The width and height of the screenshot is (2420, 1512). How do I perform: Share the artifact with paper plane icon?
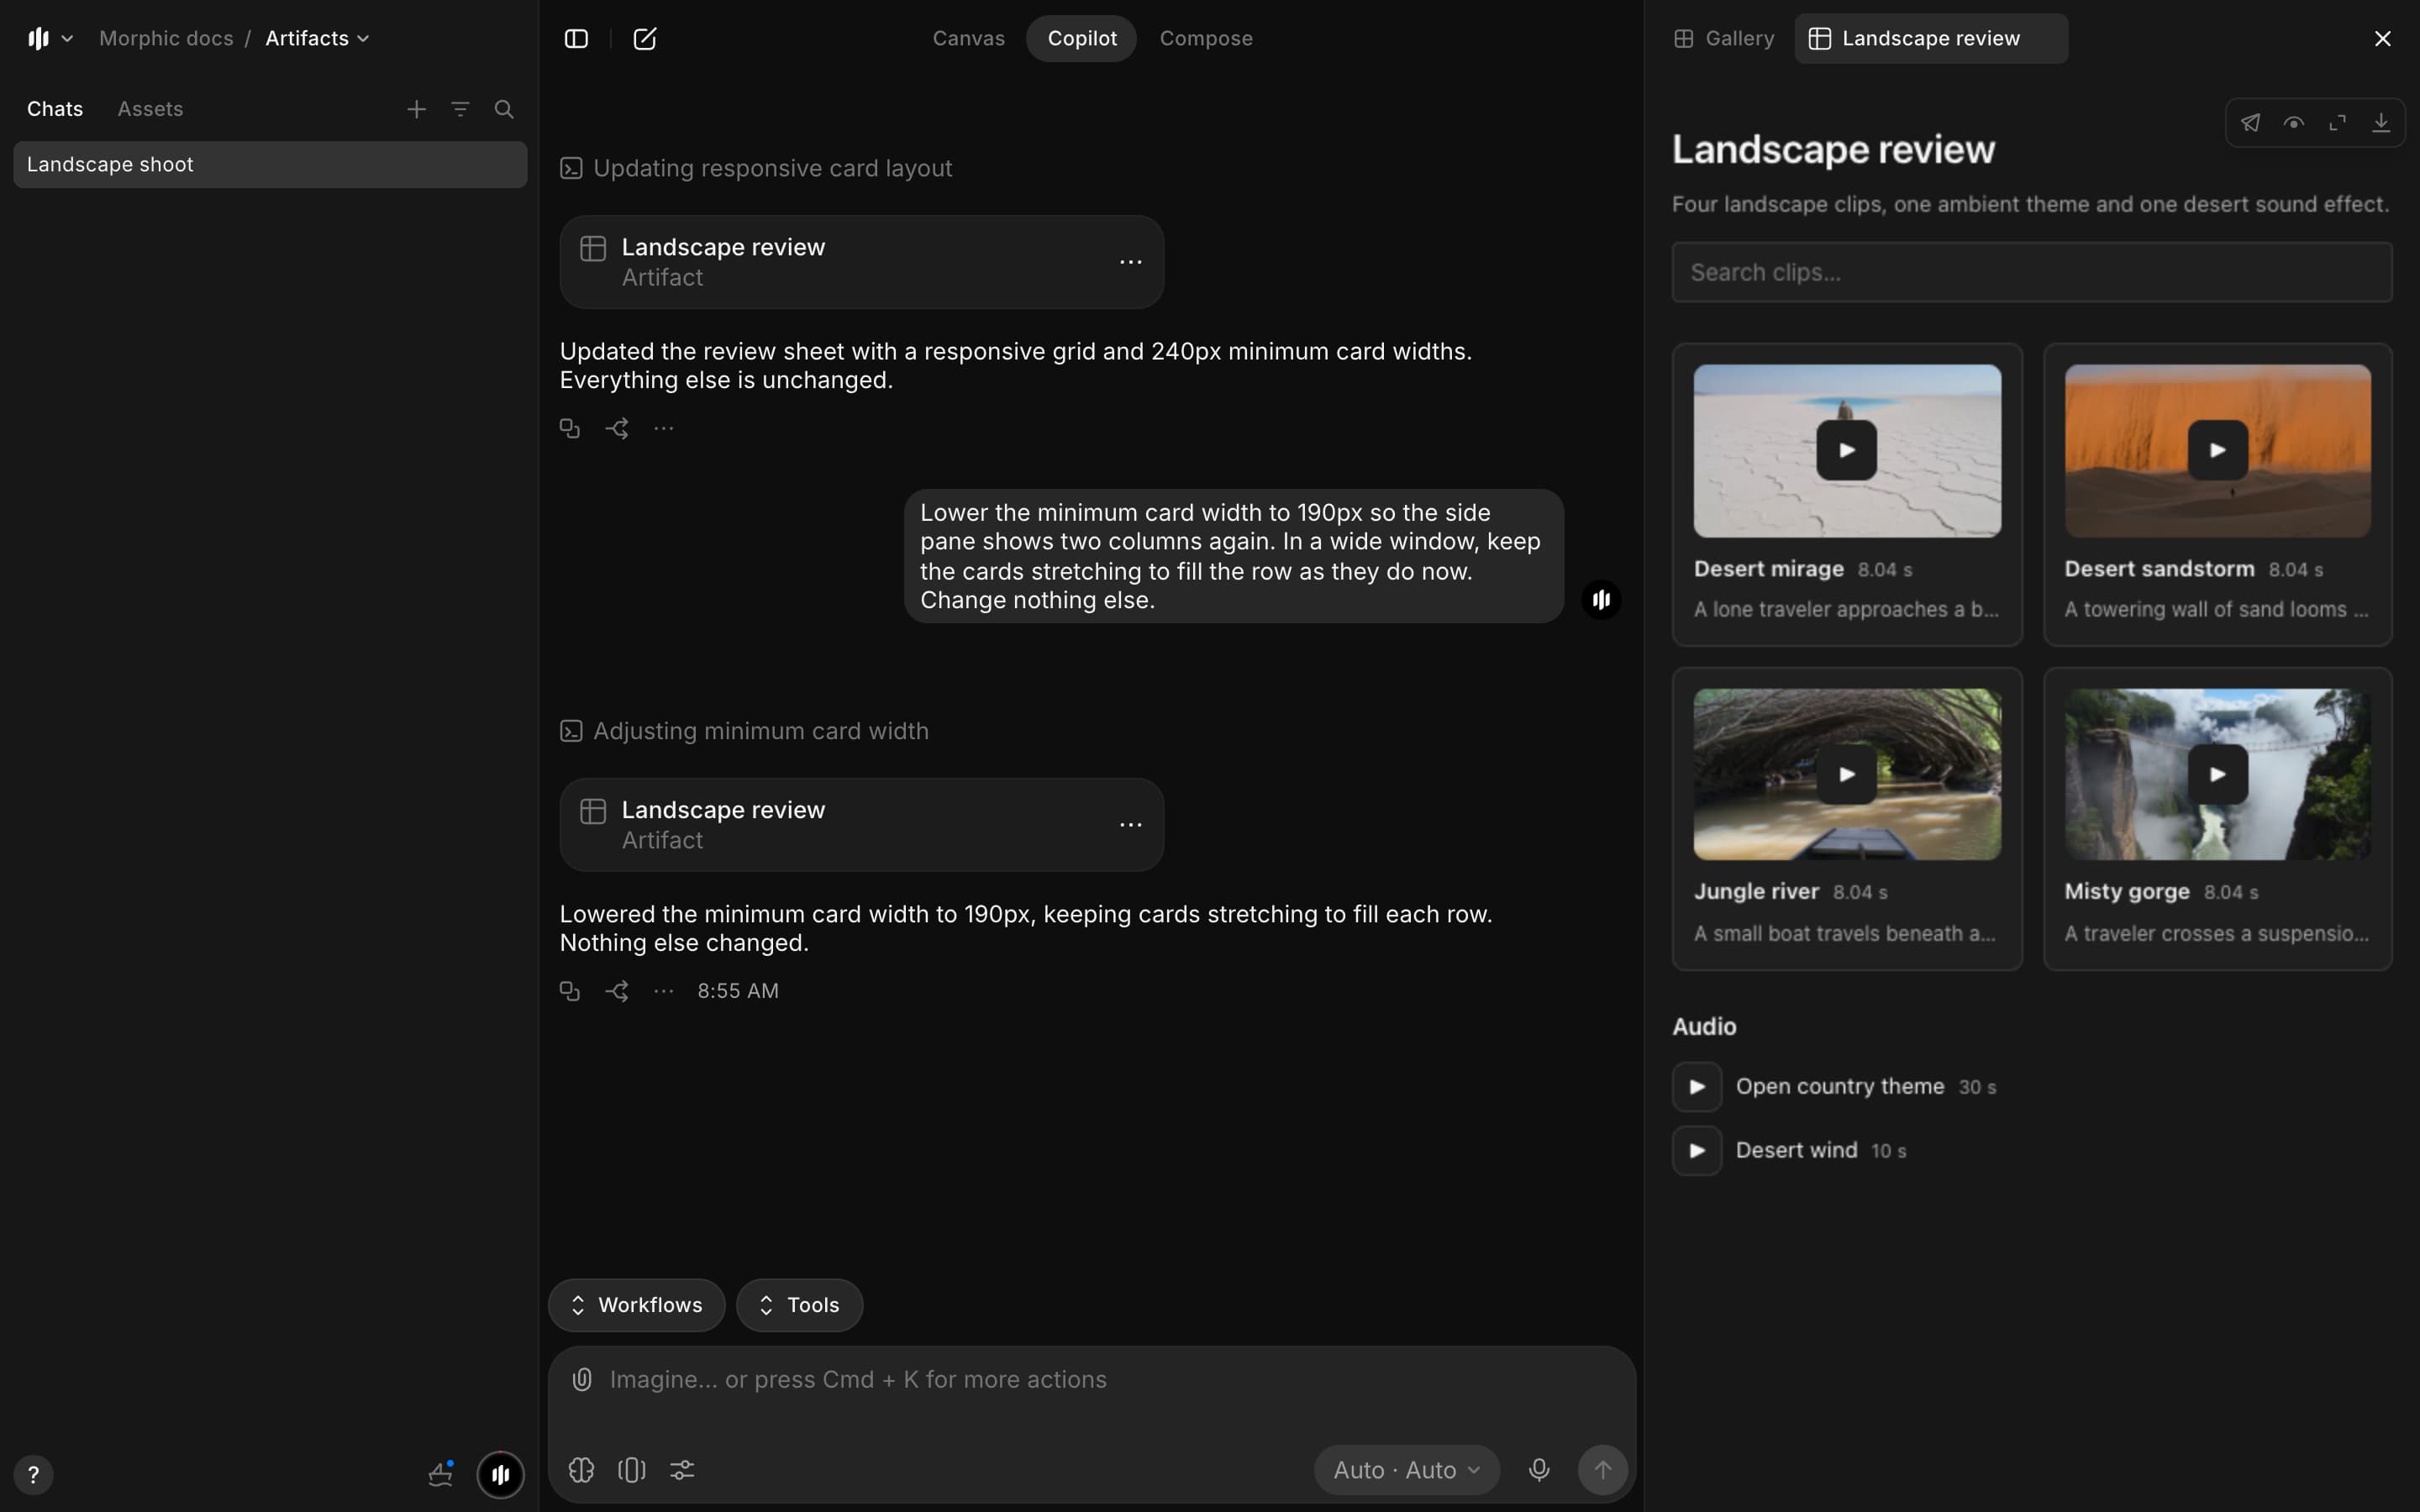[x=2250, y=123]
